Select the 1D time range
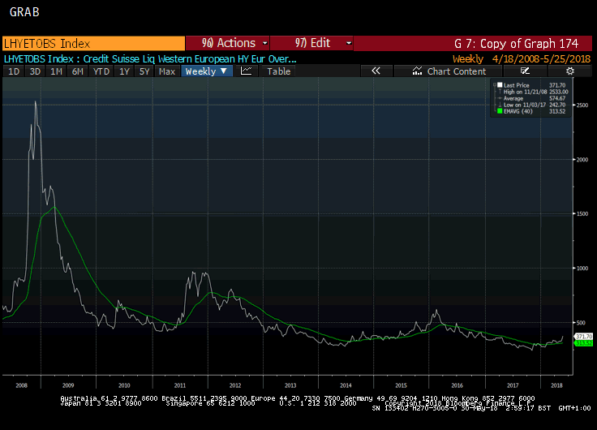 tap(14, 71)
